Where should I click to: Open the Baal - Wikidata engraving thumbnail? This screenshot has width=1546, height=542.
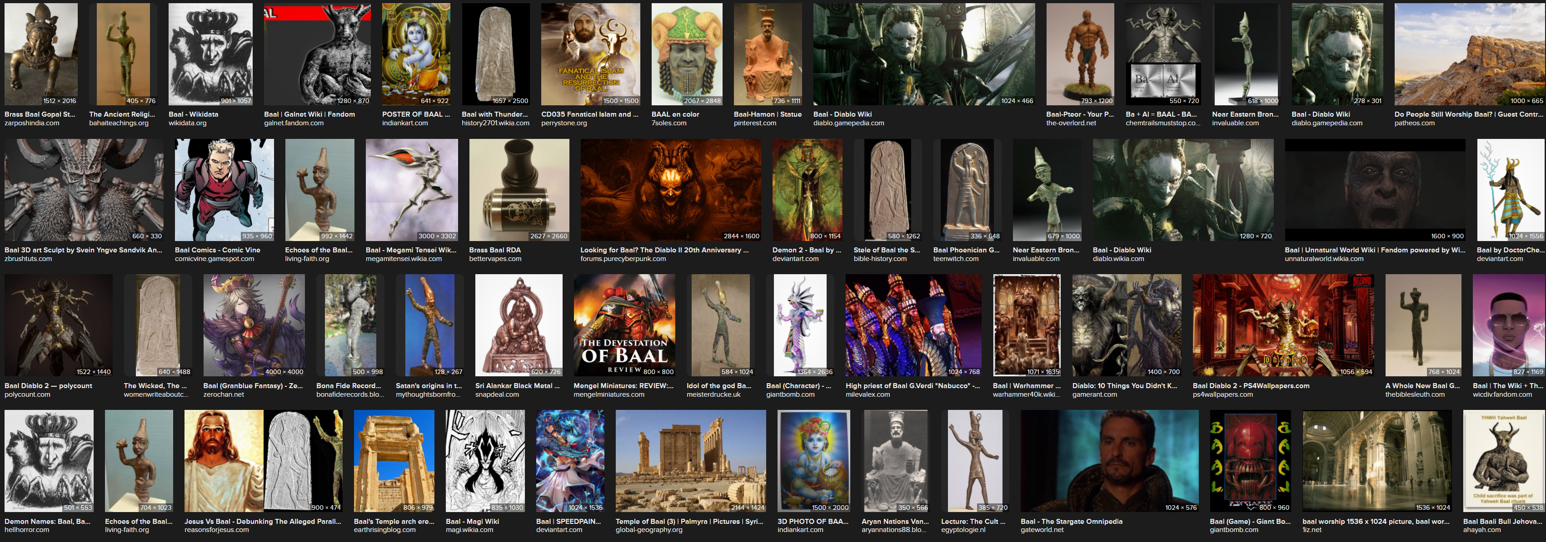click(211, 54)
